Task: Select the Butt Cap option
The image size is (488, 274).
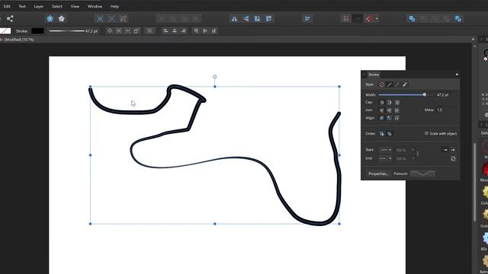Action: 390,103
